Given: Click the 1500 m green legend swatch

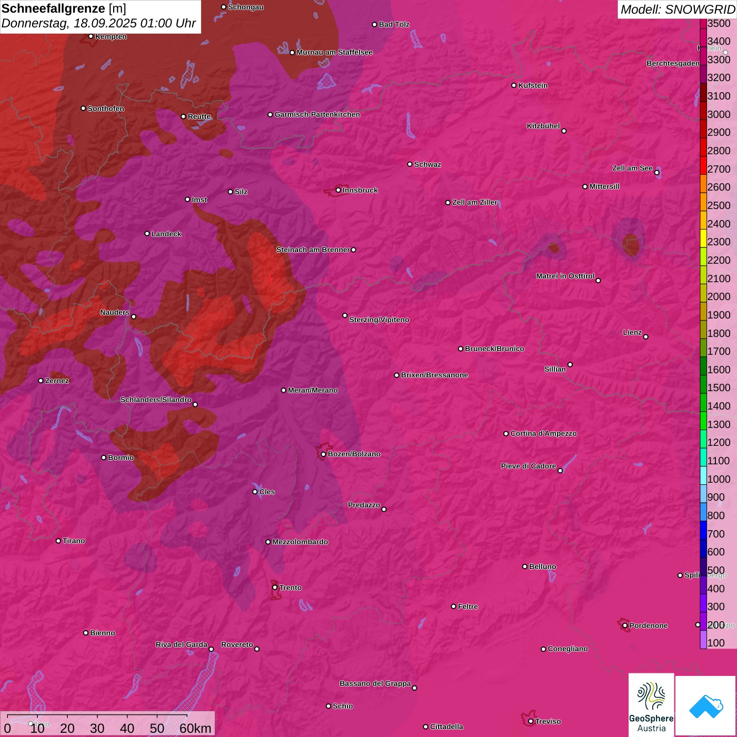Looking at the screenshot, I should (x=703, y=384).
